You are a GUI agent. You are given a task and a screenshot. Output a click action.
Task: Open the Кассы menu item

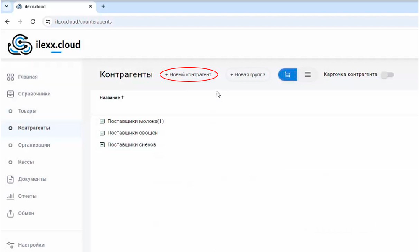pos(26,162)
